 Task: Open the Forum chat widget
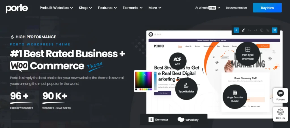[x=280, y=95]
